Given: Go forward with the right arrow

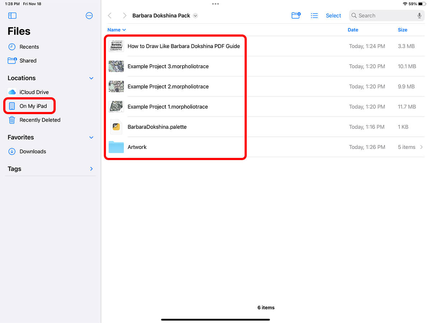Looking at the screenshot, I should 124,16.
